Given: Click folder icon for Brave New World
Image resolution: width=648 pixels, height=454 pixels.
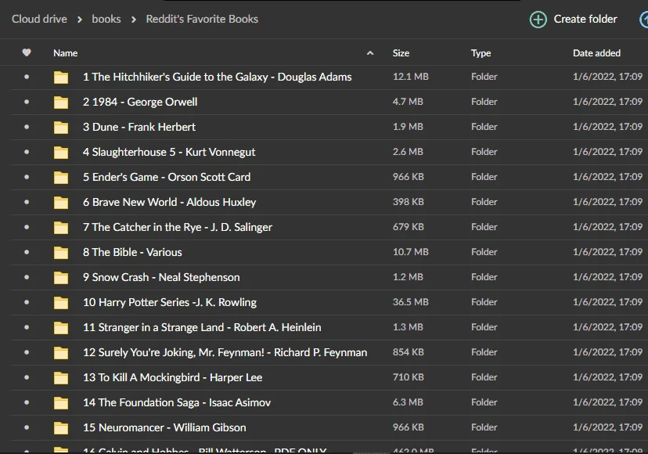Looking at the screenshot, I should coord(61,203).
